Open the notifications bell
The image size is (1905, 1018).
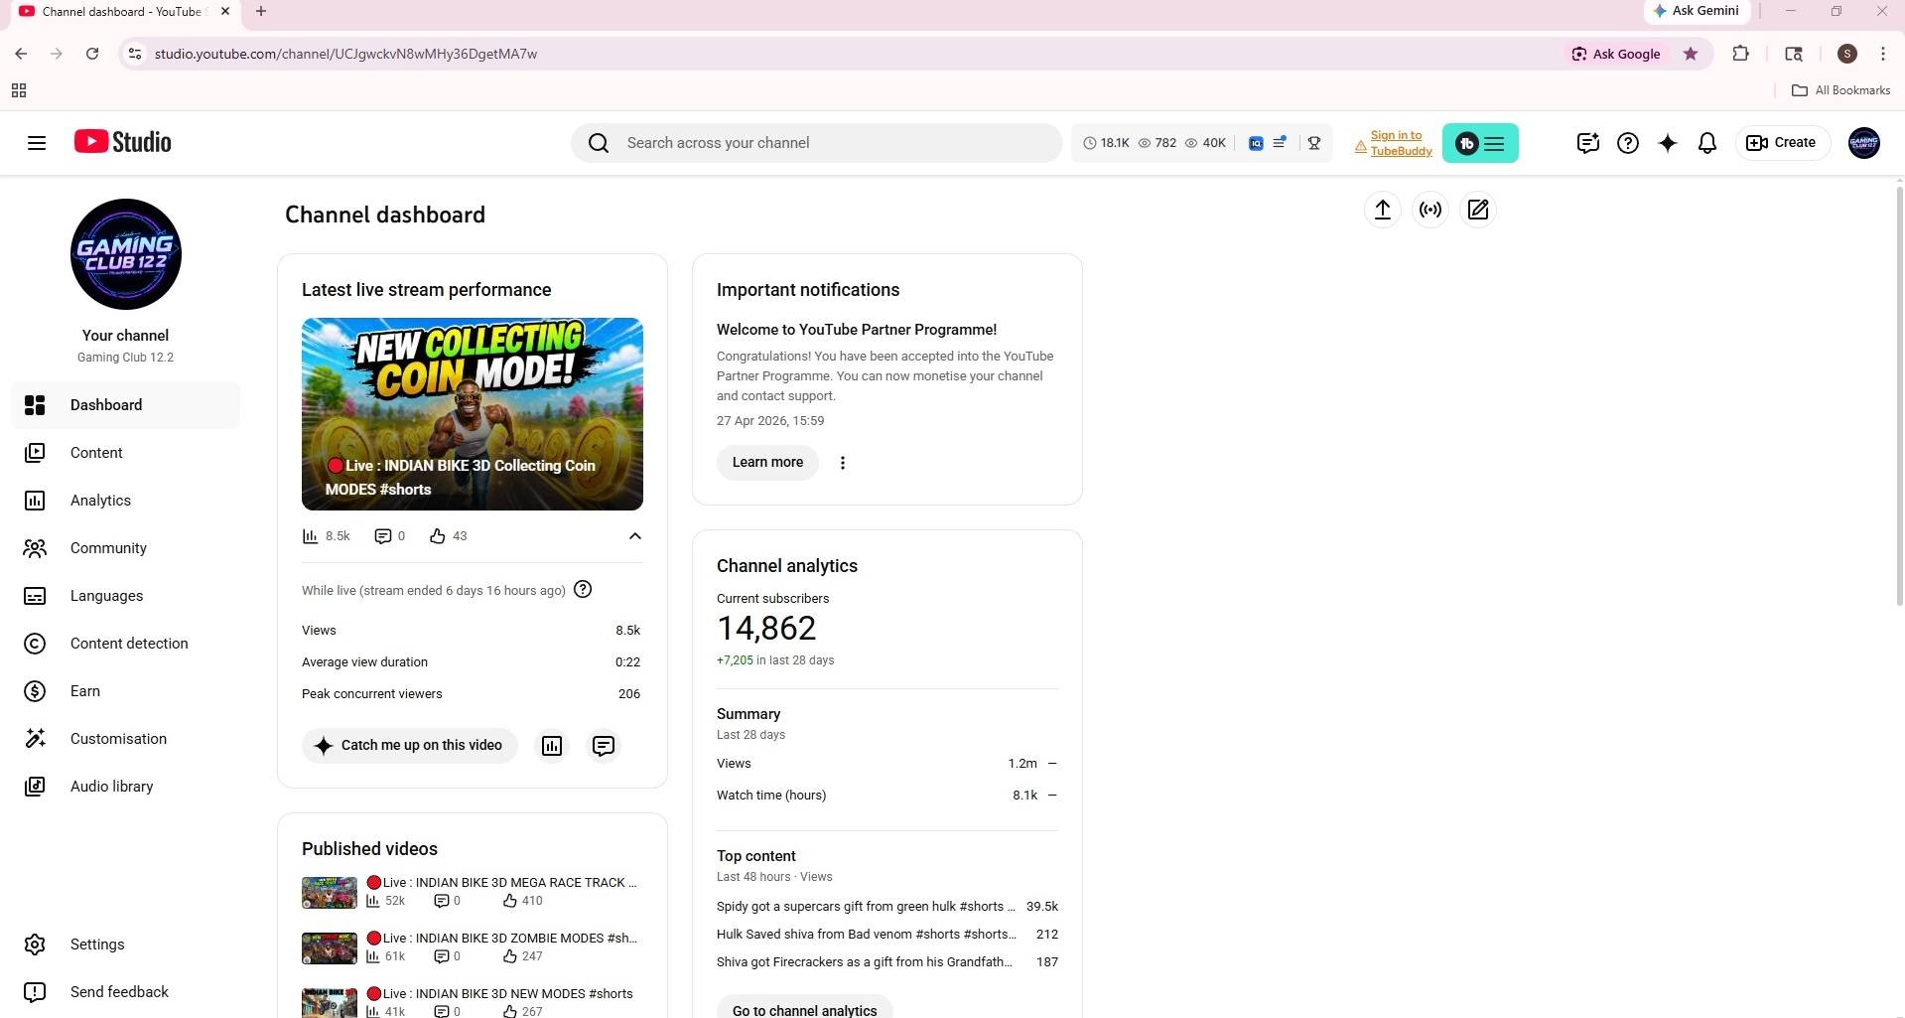[x=1706, y=143]
